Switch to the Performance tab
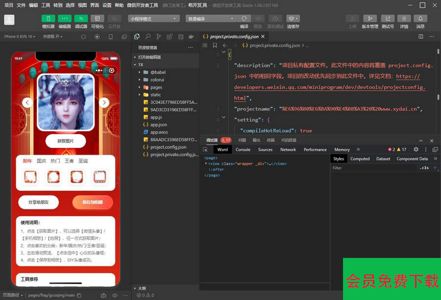This screenshot has height=300, width=441. coord(315,149)
